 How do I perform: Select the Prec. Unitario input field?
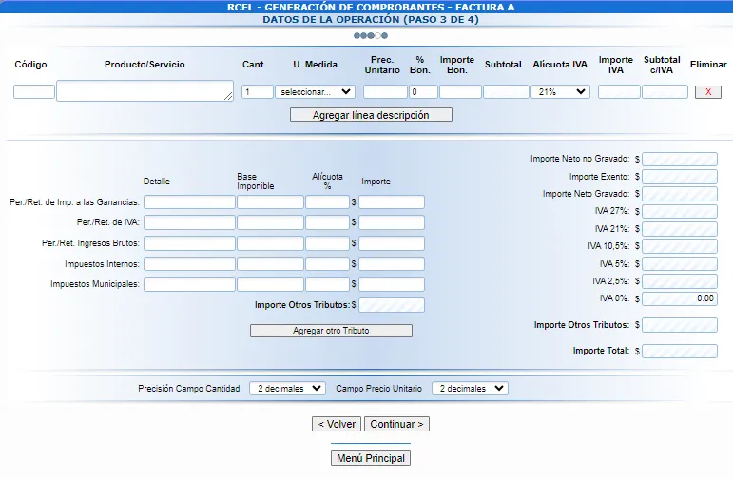pyautogui.click(x=385, y=92)
